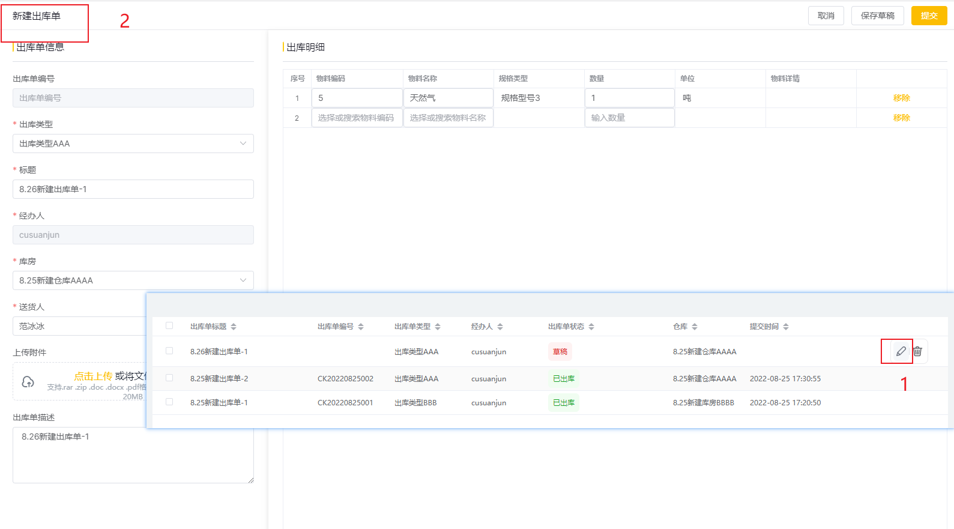
Task: Click the 提交 button
Action: (929, 16)
